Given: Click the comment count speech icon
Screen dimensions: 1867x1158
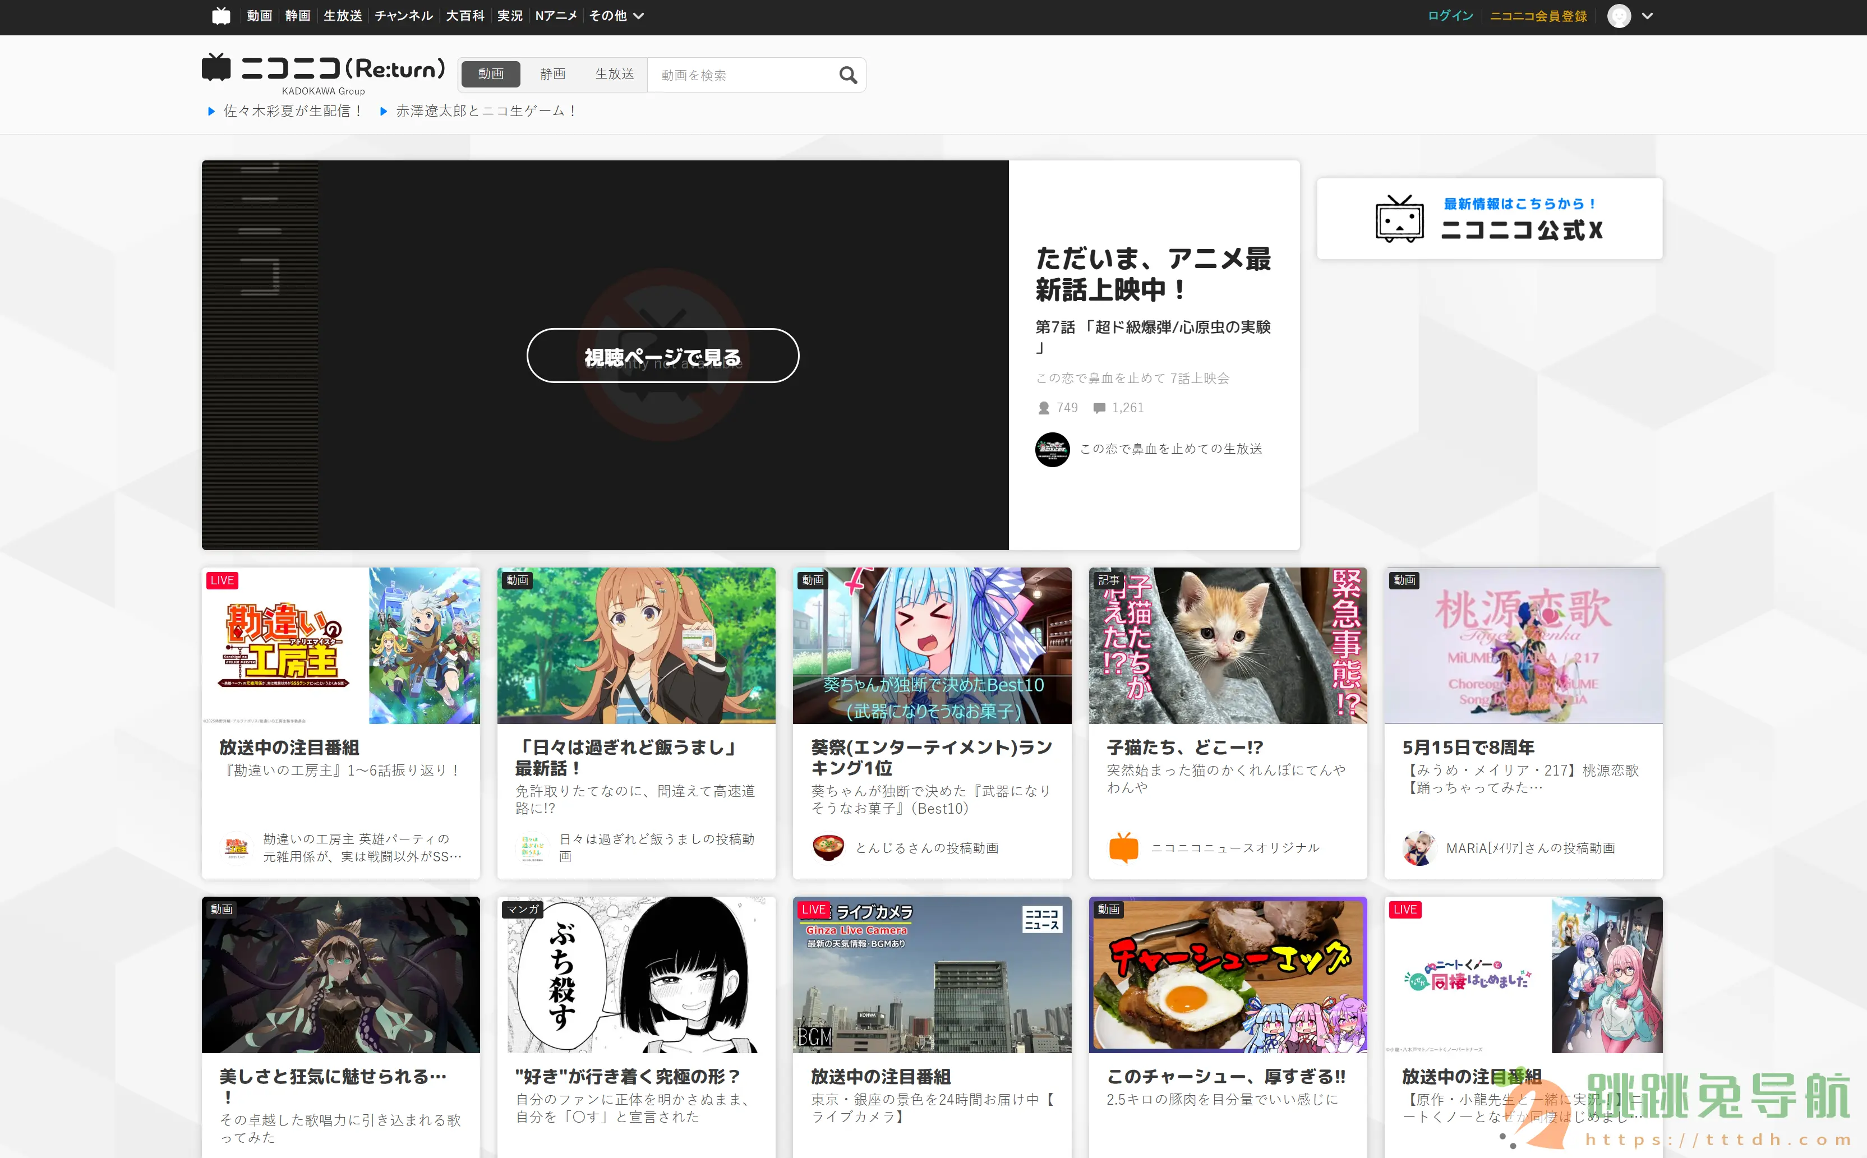Looking at the screenshot, I should click(1099, 408).
